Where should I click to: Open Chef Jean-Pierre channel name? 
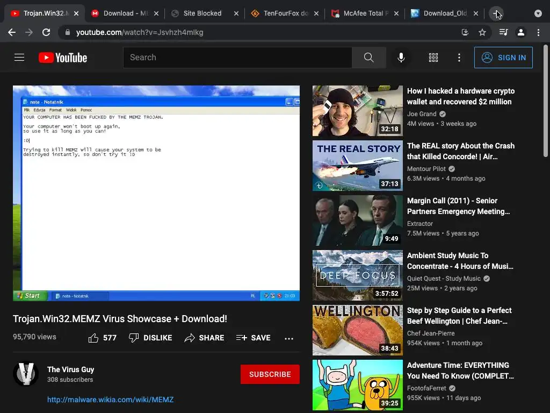coord(431,333)
